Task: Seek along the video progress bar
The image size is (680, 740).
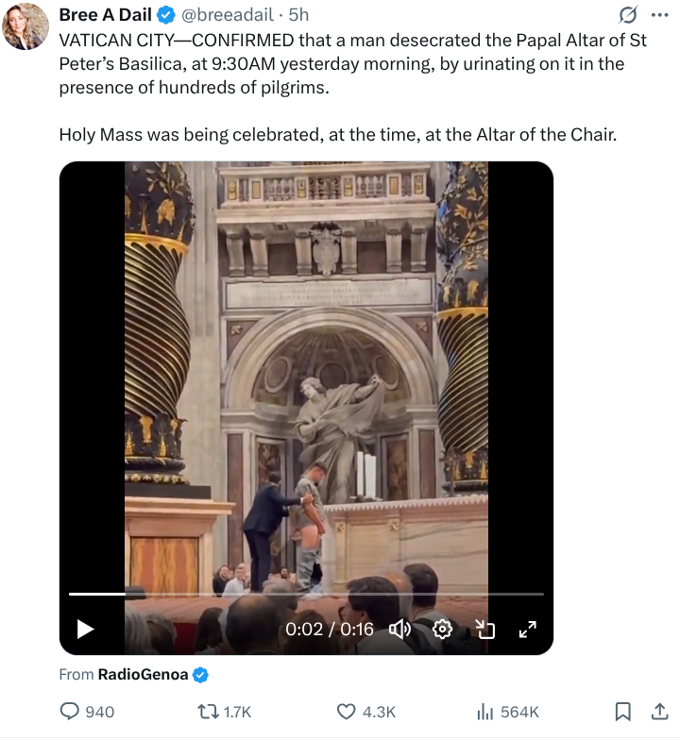Action: [x=306, y=595]
